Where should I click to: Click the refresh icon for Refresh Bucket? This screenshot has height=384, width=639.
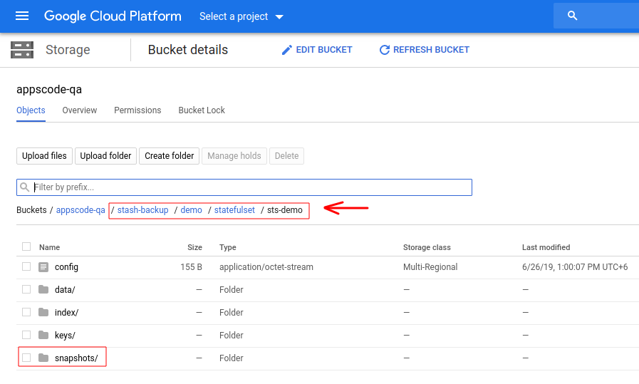pyautogui.click(x=385, y=50)
